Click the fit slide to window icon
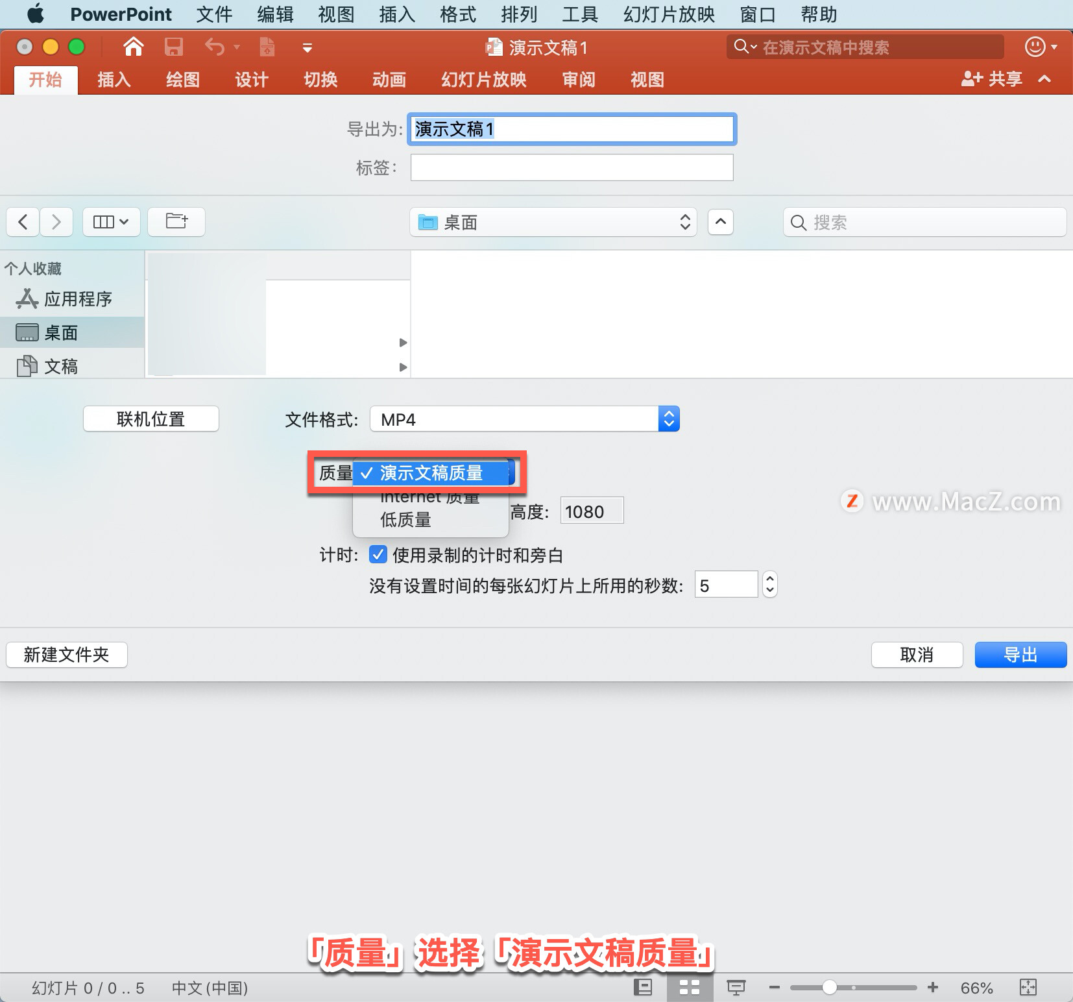Image resolution: width=1073 pixels, height=1002 pixels. pyautogui.click(x=1028, y=987)
